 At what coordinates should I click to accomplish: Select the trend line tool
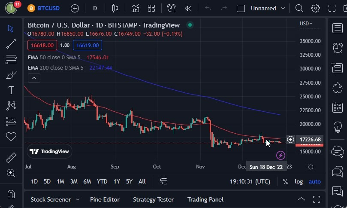[x=11, y=44]
